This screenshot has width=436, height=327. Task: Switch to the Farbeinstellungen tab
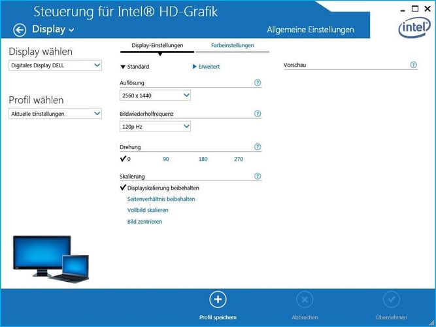click(233, 45)
